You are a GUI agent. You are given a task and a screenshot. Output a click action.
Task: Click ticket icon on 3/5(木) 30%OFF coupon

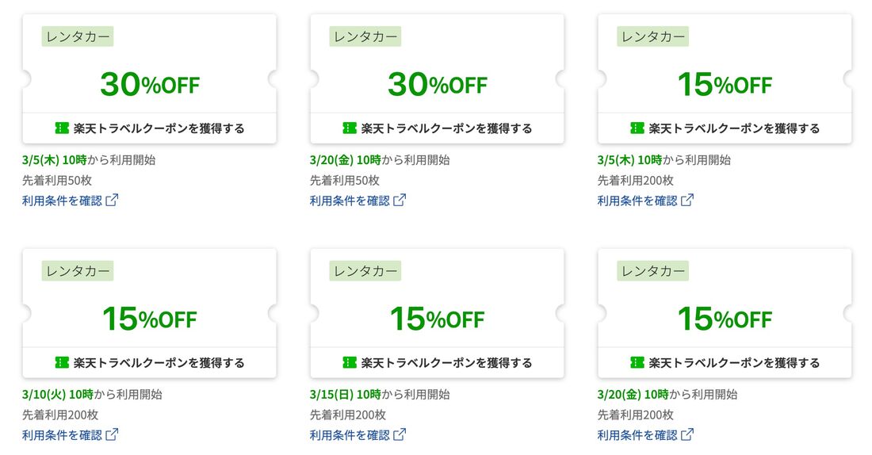click(62, 128)
